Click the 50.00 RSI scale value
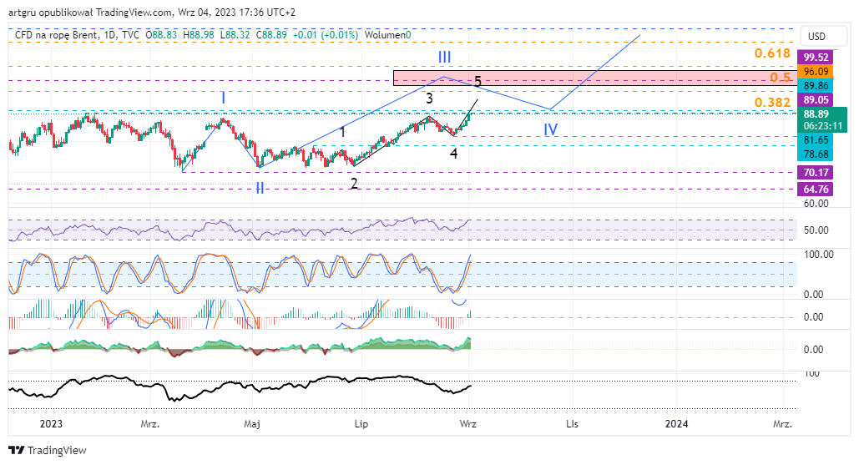The width and height of the screenshot is (859, 465). 816,230
